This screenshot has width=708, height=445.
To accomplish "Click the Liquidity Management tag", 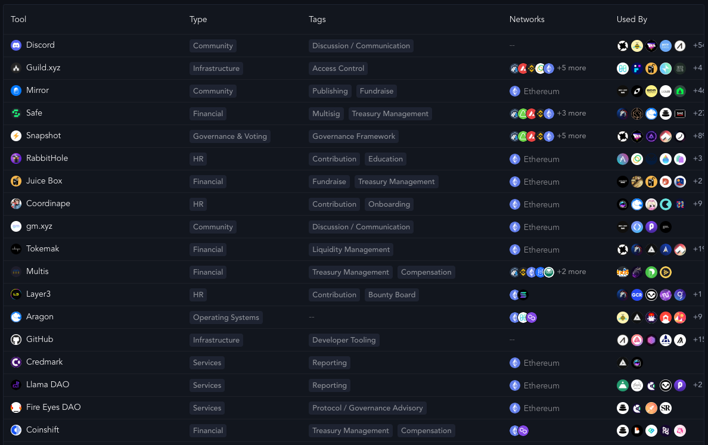I will (351, 250).
